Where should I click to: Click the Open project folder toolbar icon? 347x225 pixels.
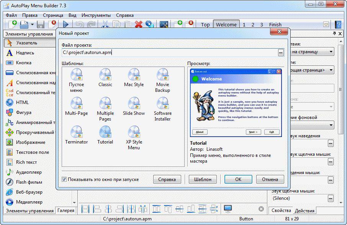click(24, 24)
